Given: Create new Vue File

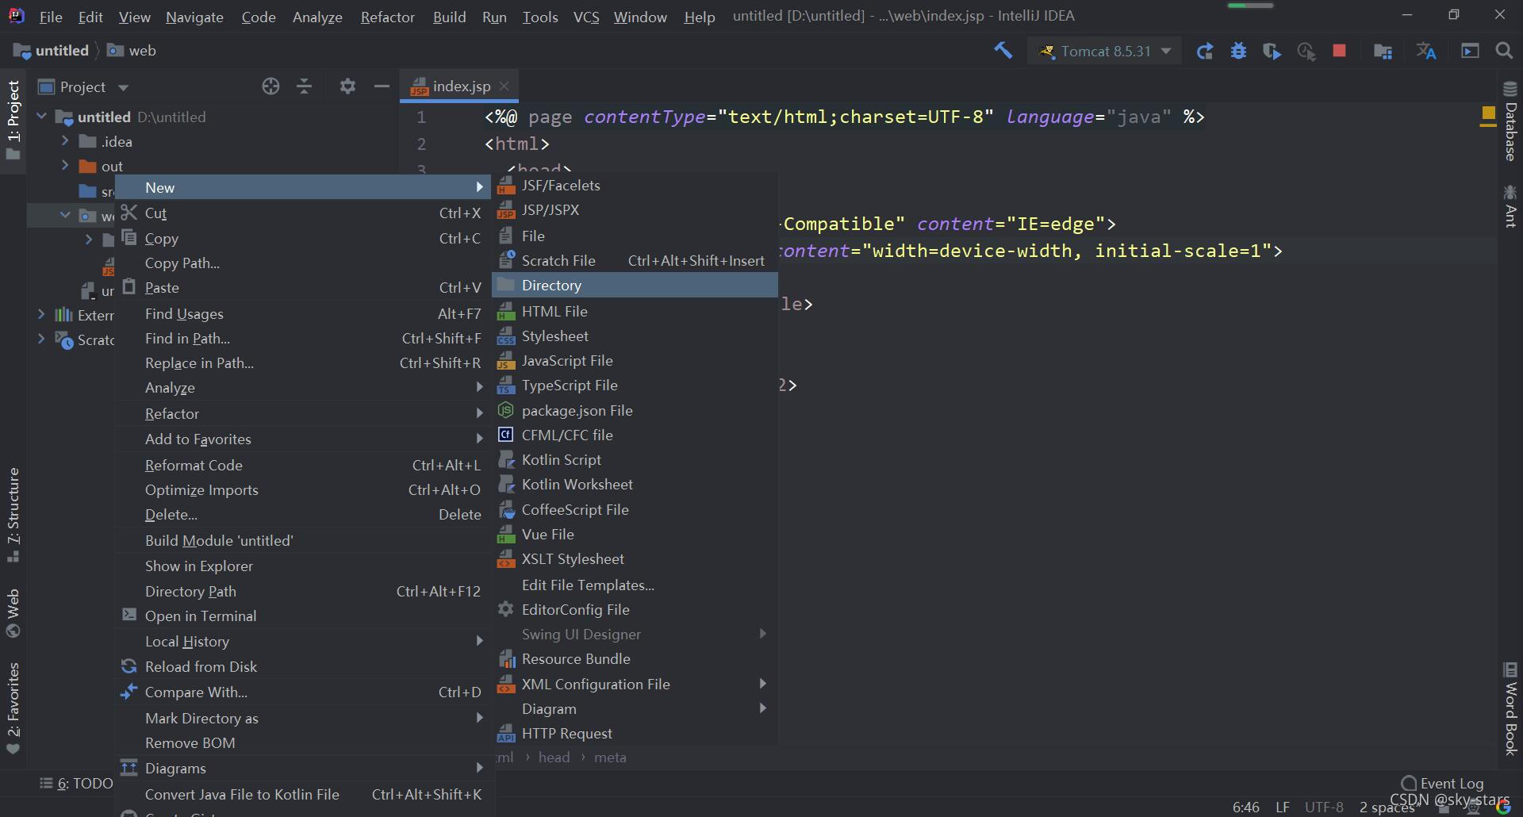Looking at the screenshot, I should pyautogui.click(x=635, y=534).
